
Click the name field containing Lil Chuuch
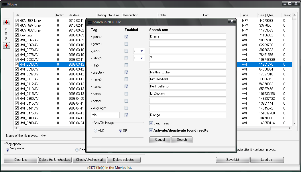[188, 93]
